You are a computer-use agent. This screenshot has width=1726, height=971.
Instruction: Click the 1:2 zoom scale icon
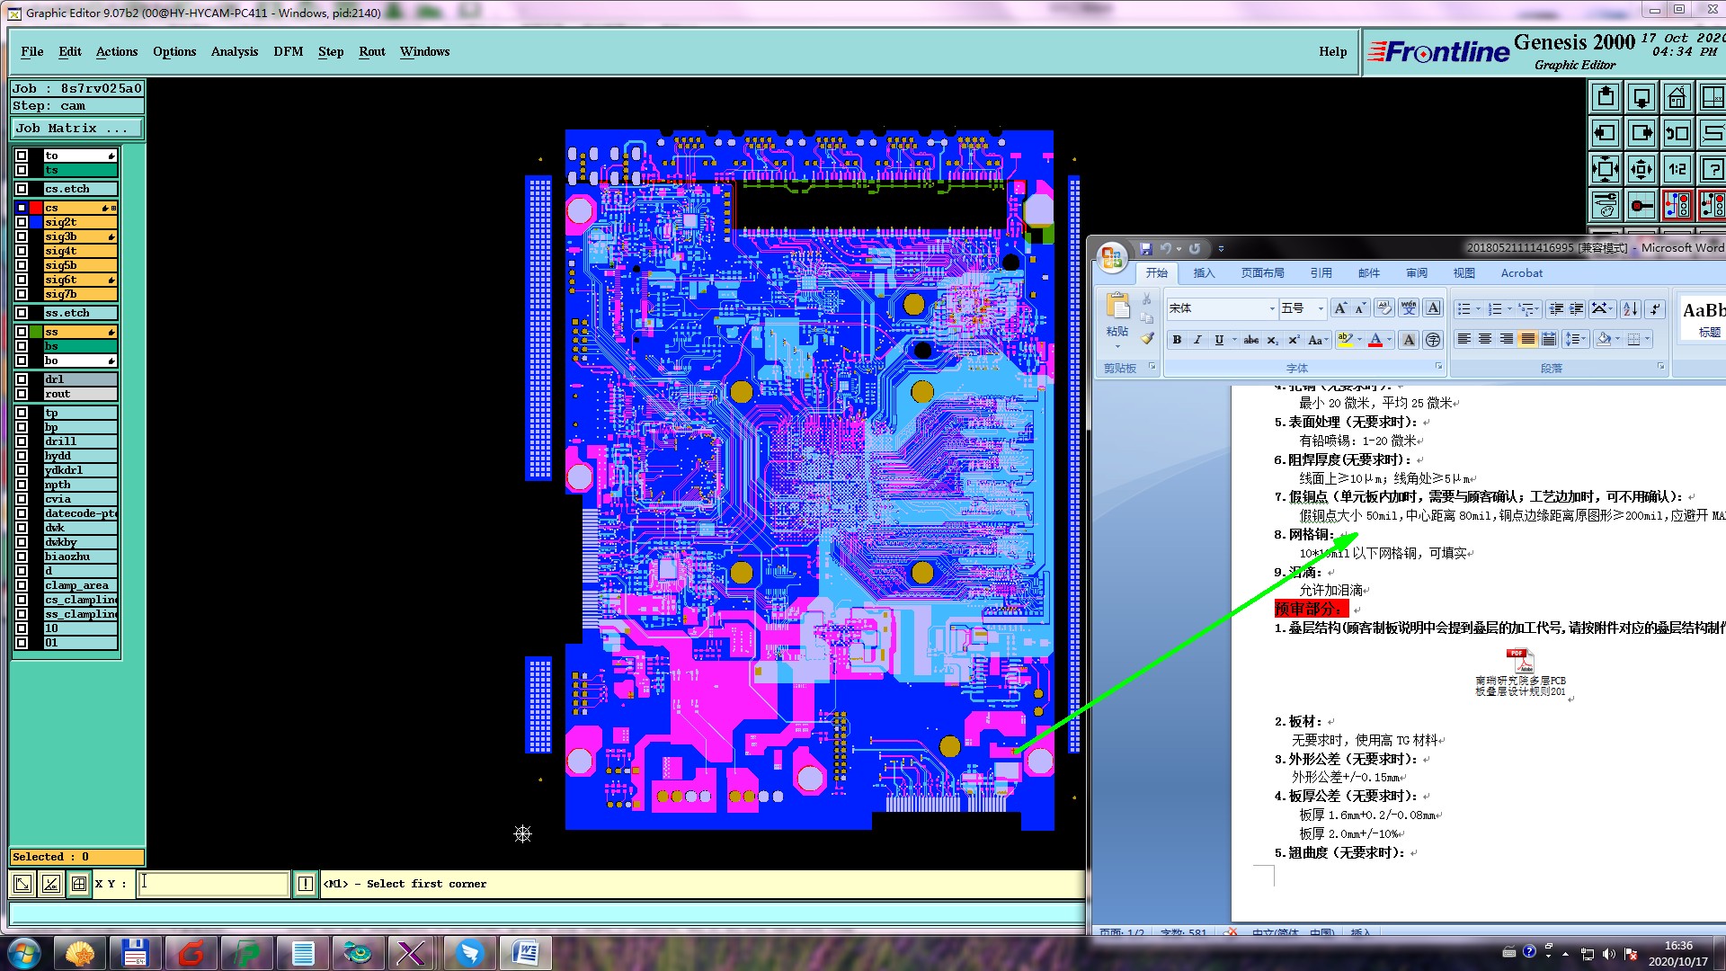point(1677,169)
